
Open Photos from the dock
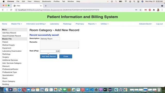[56, 90]
